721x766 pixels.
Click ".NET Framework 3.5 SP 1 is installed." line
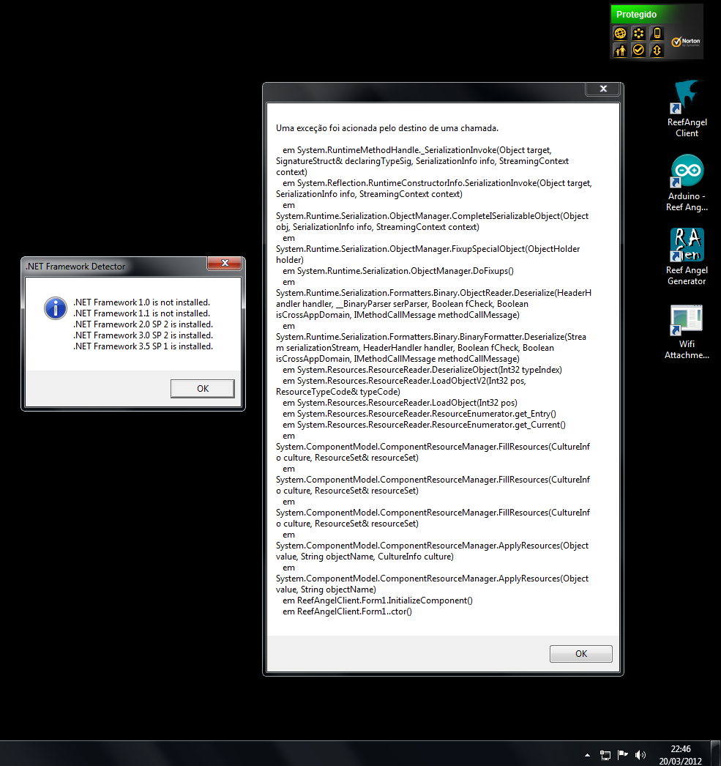[x=143, y=346]
